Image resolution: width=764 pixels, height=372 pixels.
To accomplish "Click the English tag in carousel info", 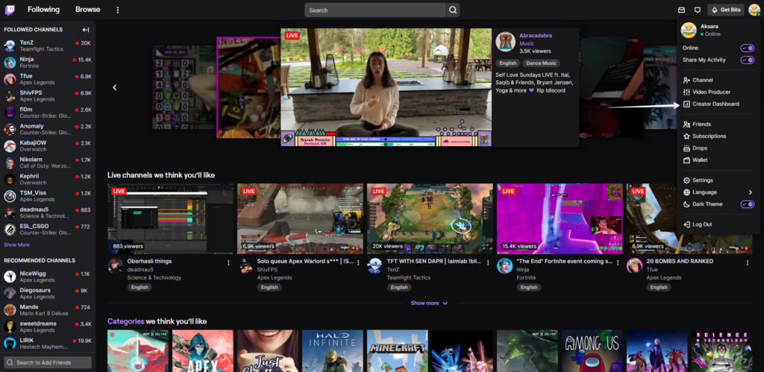I will click(x=507, y=63).
